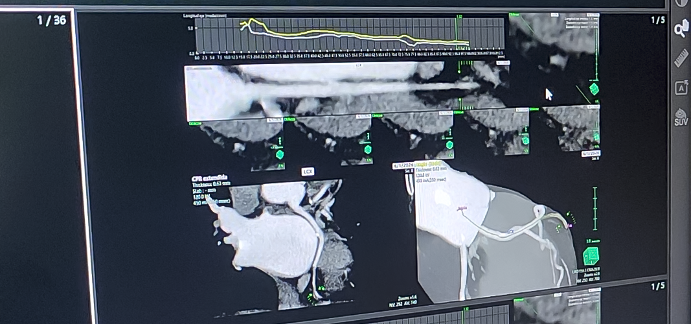
Task: Click the orientation cube in fourth cross-section thumbnail
Action: click(x=525, y=141)
